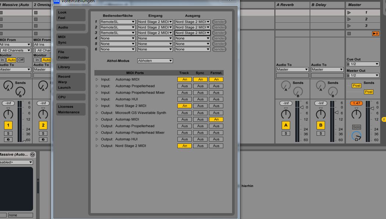Toggle Track for Output Nord Stage 2 MIDI
This screenshot has width=386, height=219.
coord(184,146)
